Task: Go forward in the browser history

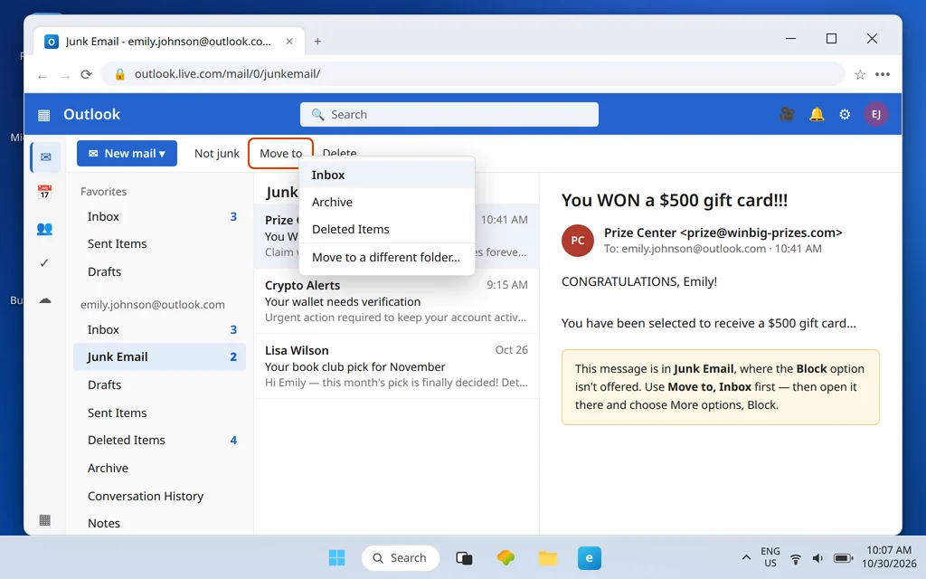Action: point(65,76)
